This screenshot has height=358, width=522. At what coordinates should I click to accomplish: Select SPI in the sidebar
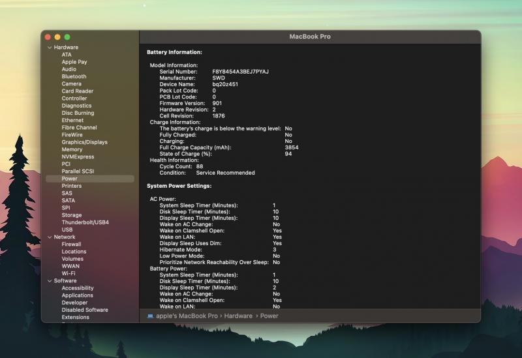66,208
